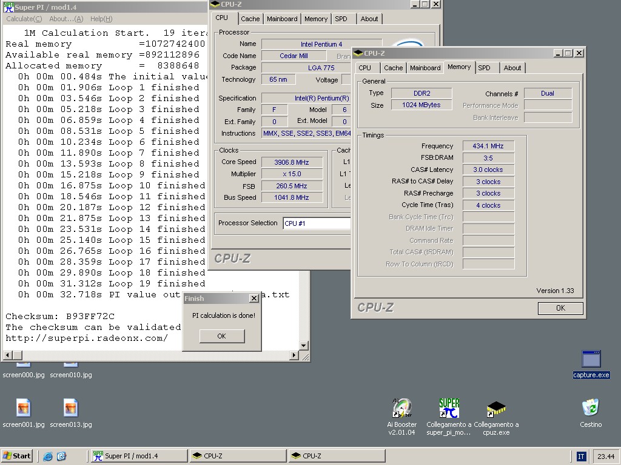
Task: Launch Internet Explorer from quick launch
Action: (x=48, y=457)
